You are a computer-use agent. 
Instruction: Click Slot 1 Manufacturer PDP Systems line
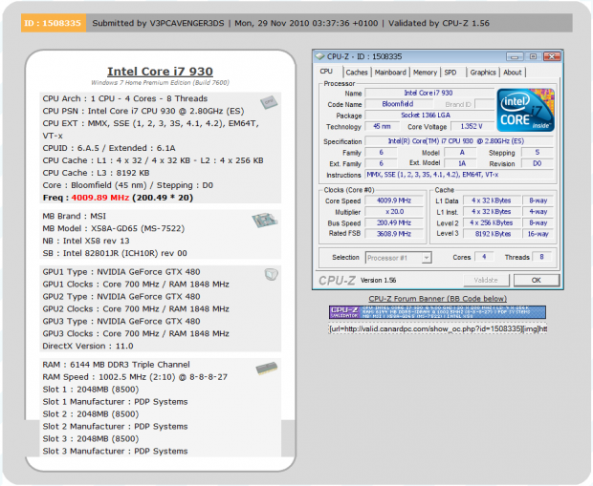pyautogui.click(x=115, y=401)
